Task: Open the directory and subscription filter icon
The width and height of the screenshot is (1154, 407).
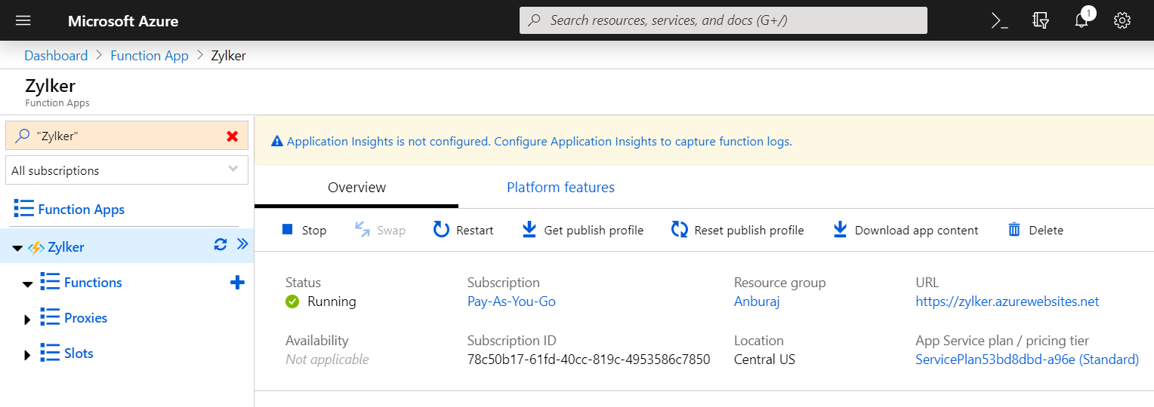Action: pyautogui.click(x=1041, y=21)
